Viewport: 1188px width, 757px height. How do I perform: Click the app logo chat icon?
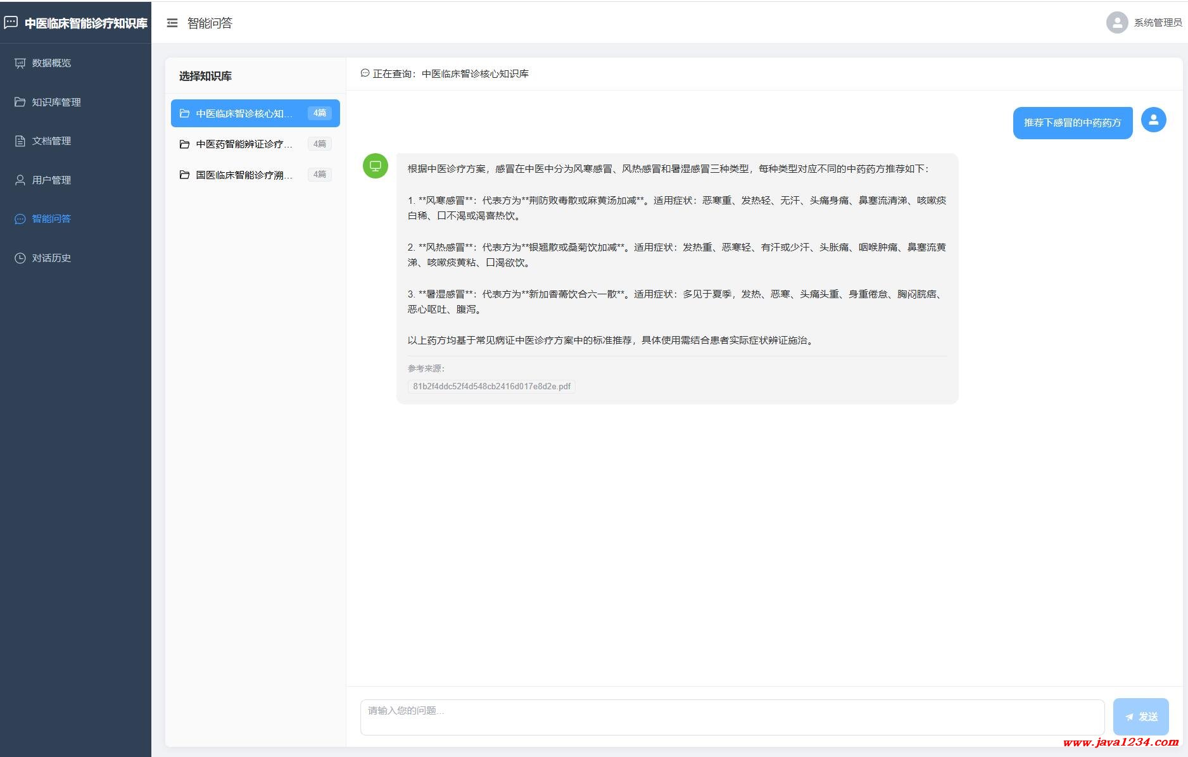pyautogui.click(x=11, y=23)
